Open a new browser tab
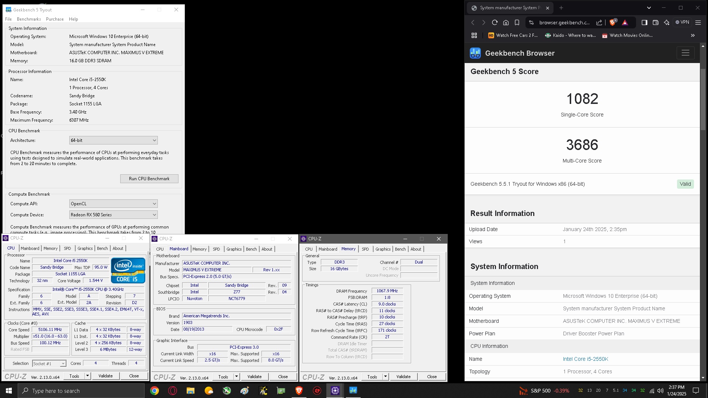The width and height of the screenshot is (708, 398). click(x=561, y=8)
